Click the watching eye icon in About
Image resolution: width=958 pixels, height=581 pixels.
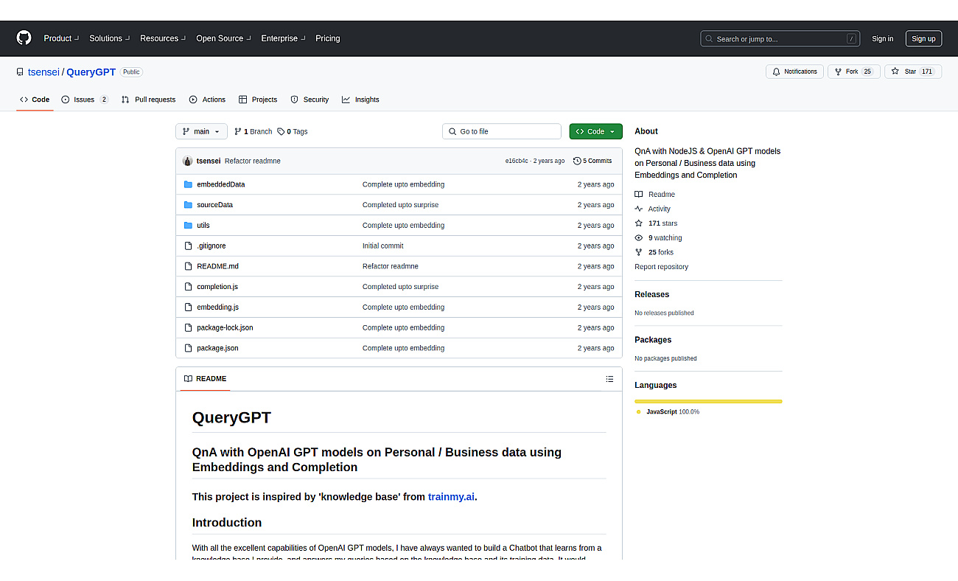(639, 238)
